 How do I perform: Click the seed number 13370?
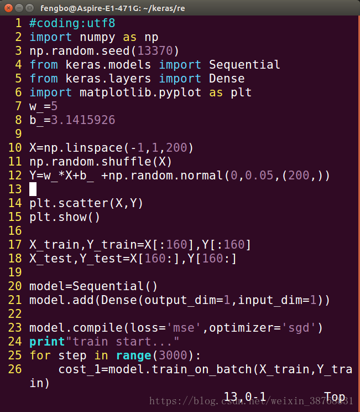(155, 51)
